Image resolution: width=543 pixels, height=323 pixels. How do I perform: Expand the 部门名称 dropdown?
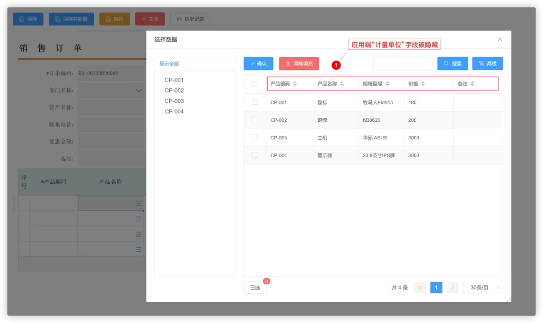click(x=138, y=91)
